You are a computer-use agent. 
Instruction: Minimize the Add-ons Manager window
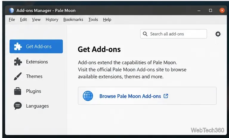(199, 10)
